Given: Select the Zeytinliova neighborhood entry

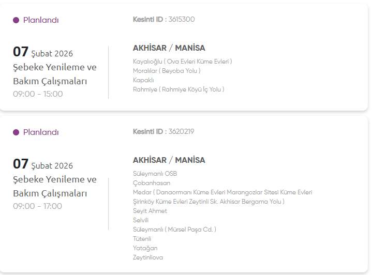Looking at the screenshot, I should point(148,257).
